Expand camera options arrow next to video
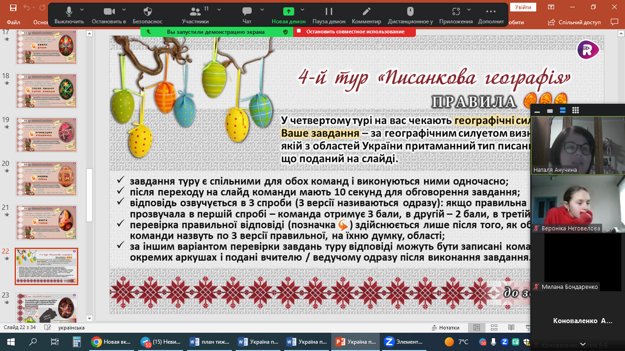The height and width of the screenshot is (351, 625). 124,10
